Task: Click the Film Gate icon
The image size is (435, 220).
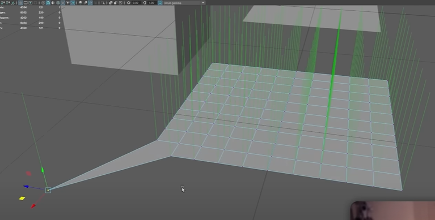Action: coord(26,3)
